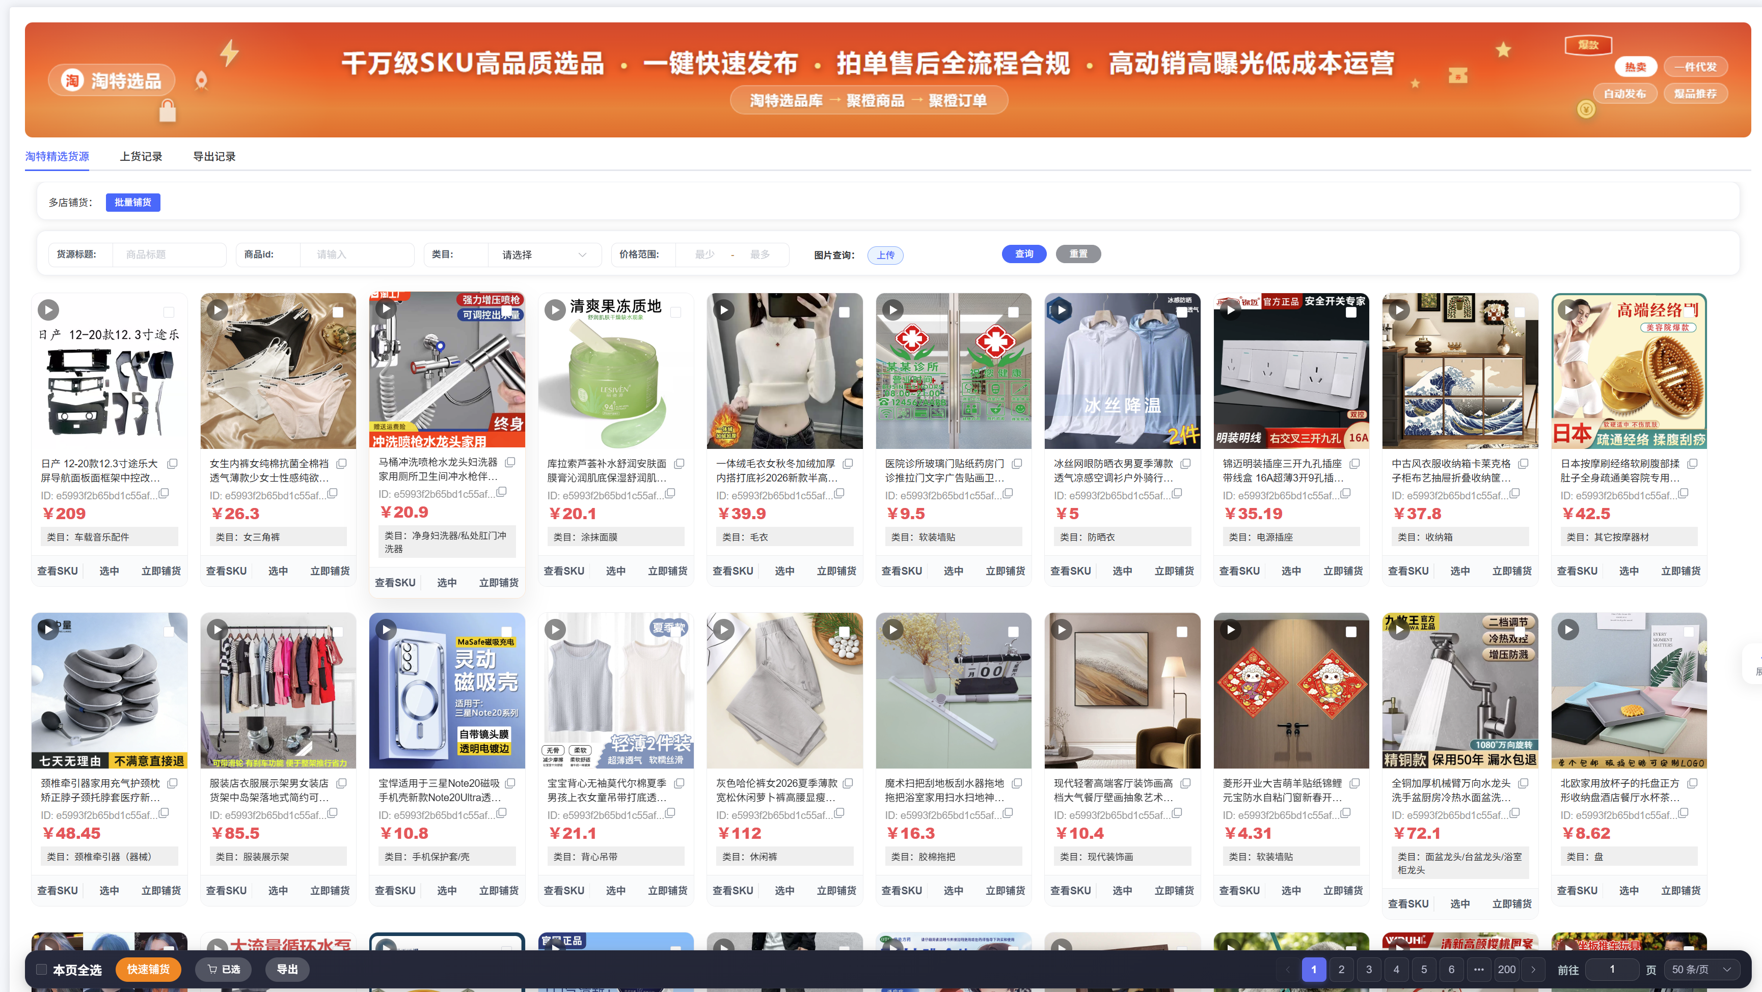Play video on 菱形开业大吉 sticker product

[x=1230, y=629]
